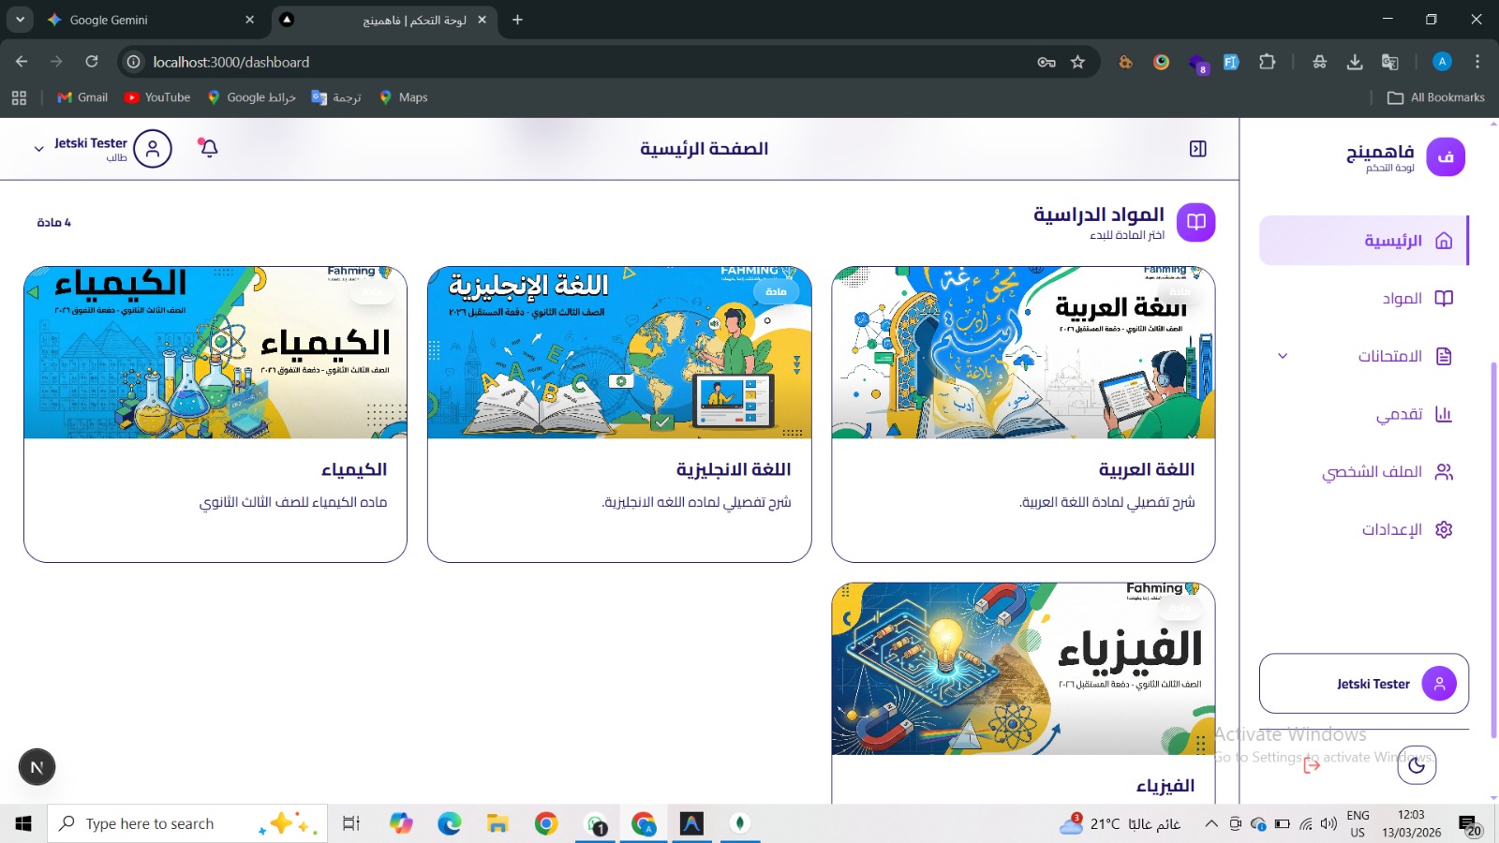Close the Google Gemini tab
The height and width of the screenshot is (843, 1499).
[x=249, y=20]
